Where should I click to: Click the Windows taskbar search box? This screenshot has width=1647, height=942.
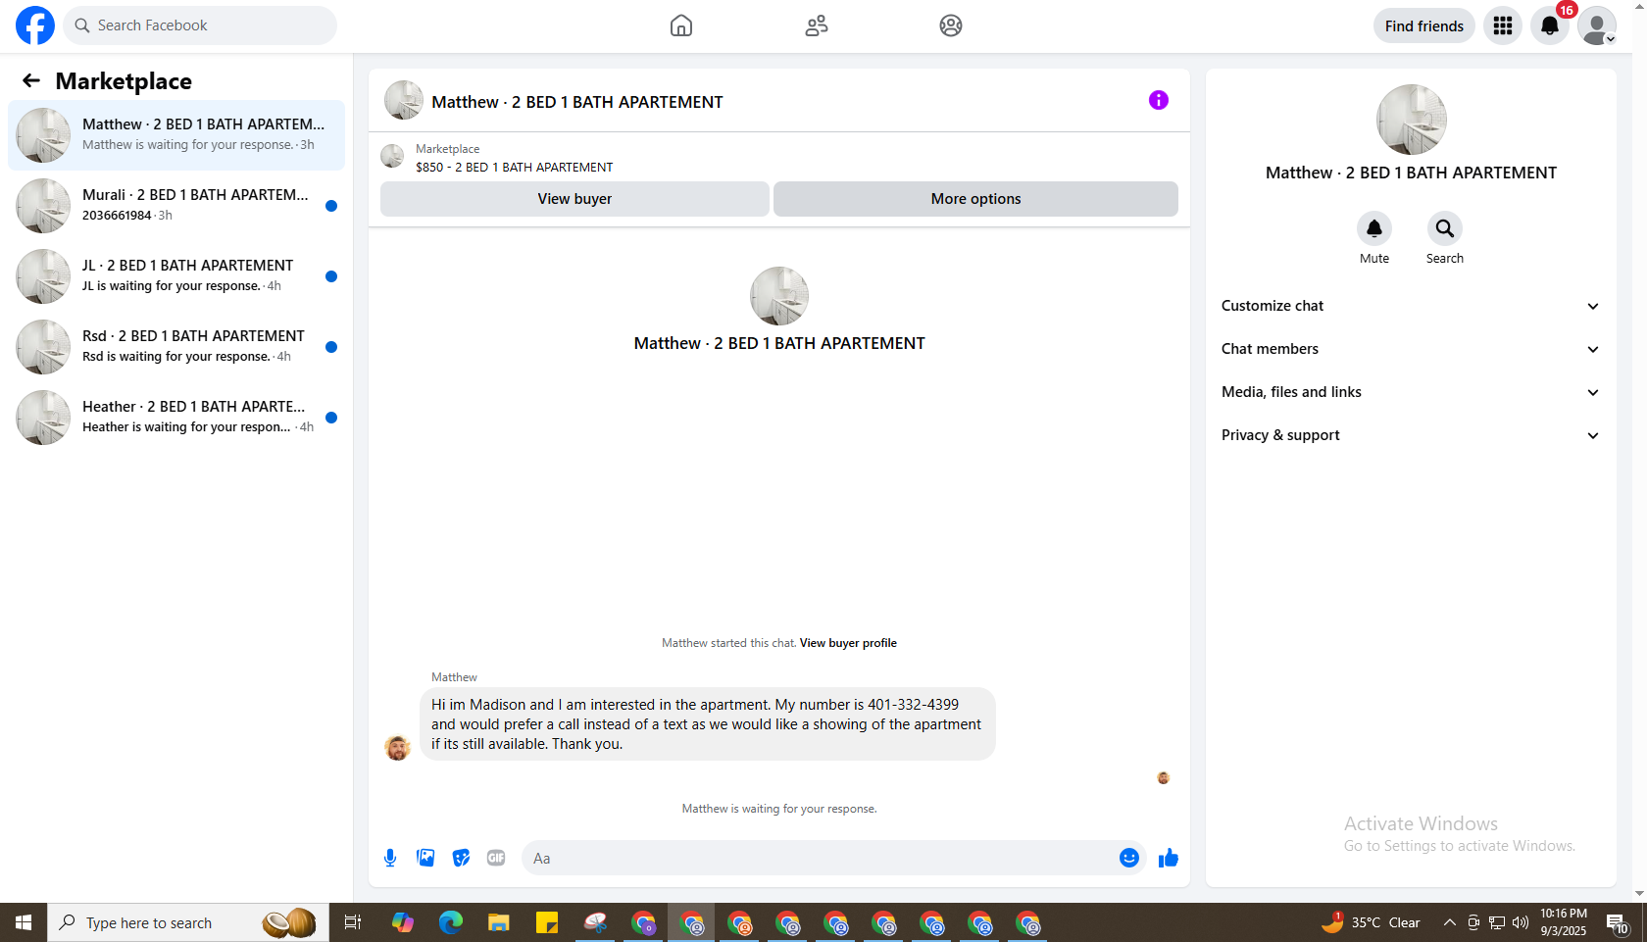[x=188, y=922]
